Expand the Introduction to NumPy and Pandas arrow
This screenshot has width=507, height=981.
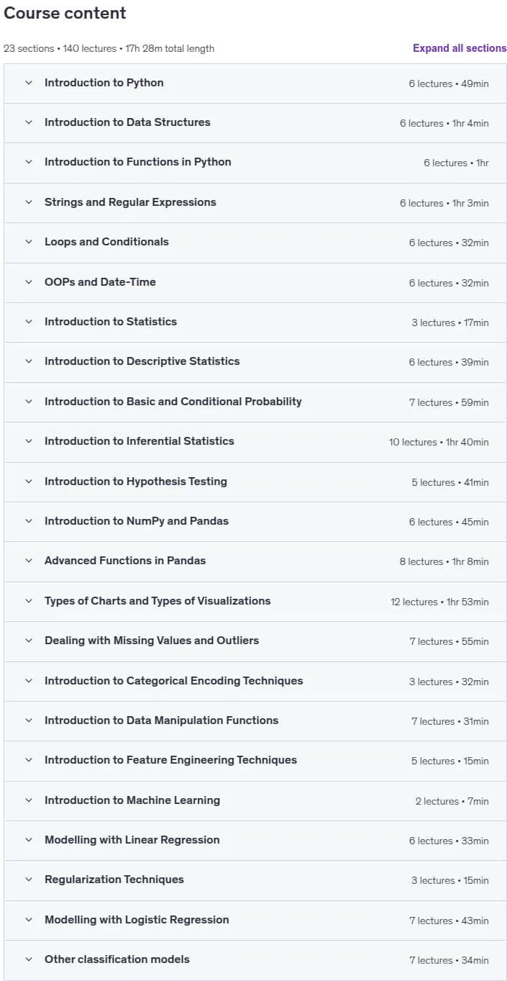coord(29,521)
